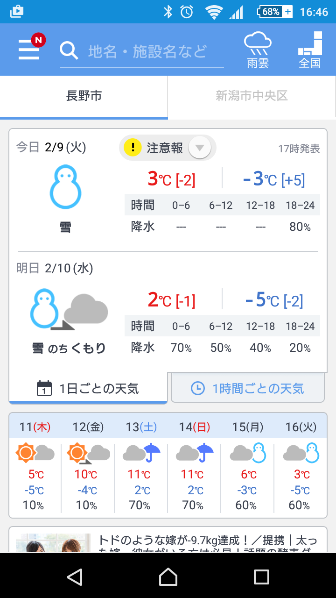Open the Android recent apps button
Viewport: 336px width, 598px height.
(x=261, y=577)
